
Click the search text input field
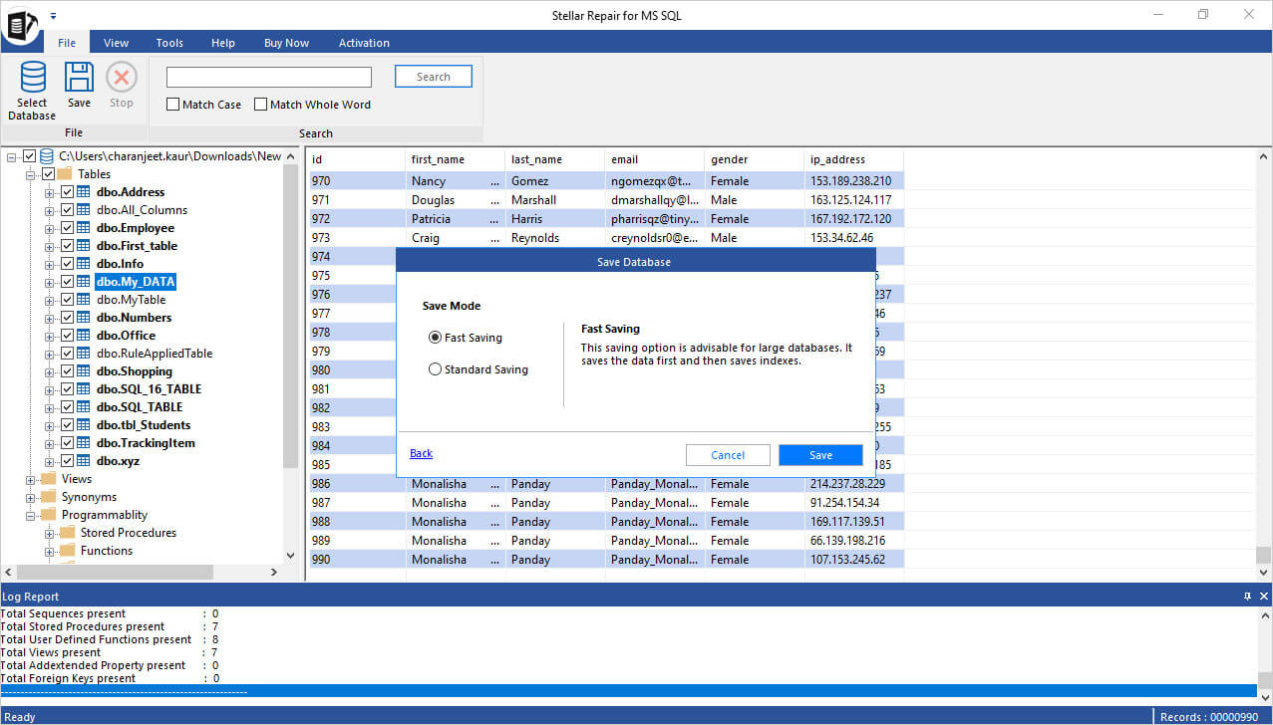[x=269, y=77]
